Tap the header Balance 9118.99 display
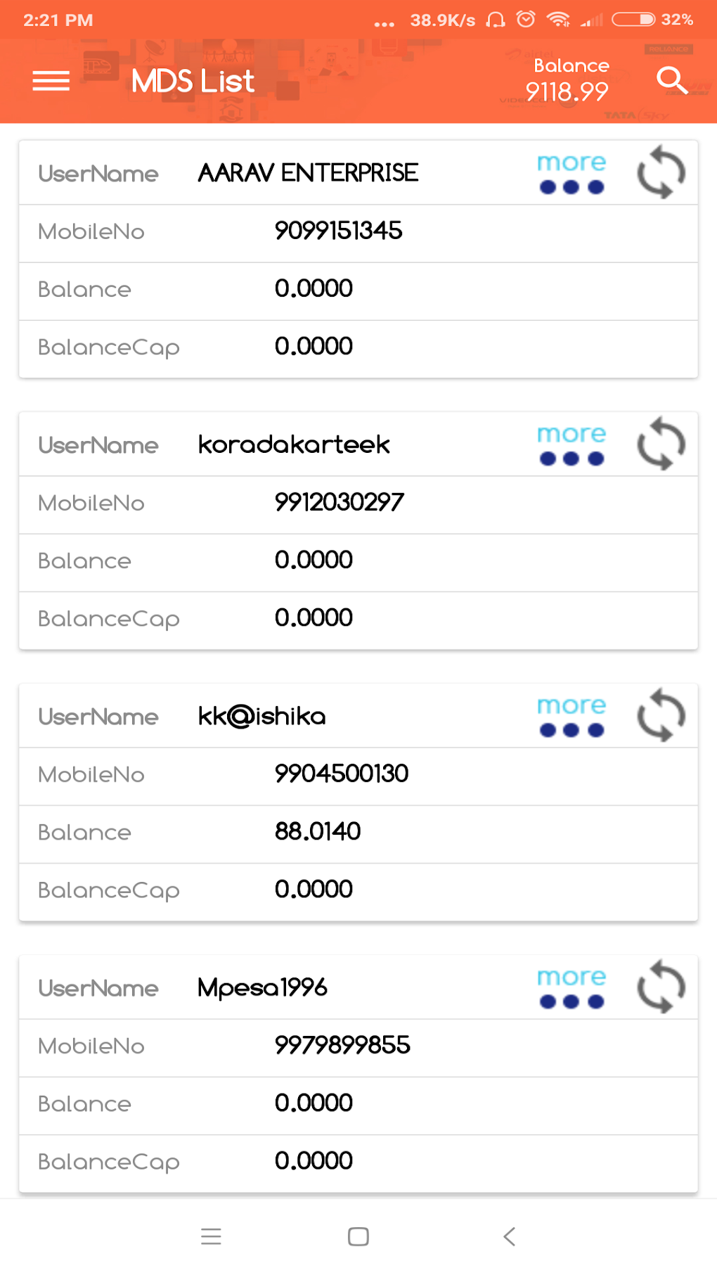This screenshot has width=717, height=1275. (x=568, y=80)
